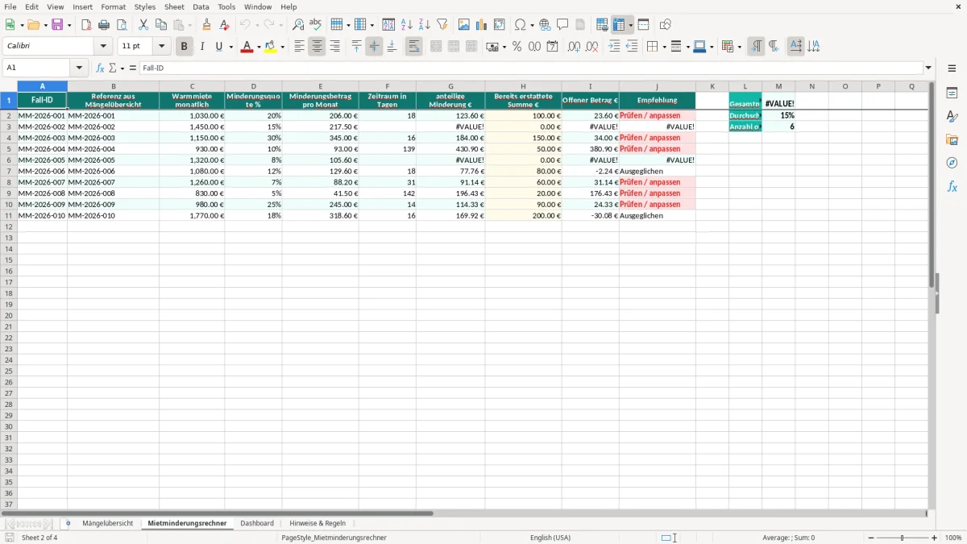The image size is (967, 544).
Task: Click the Save document icon
Action: point(57,25)
